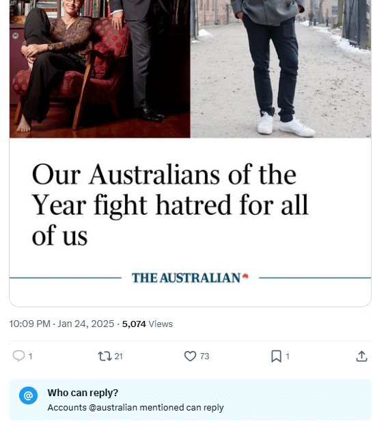The height and width of the screenshot is (429, 373).
Task: Like the post with the heart icon
Action: 190,356
